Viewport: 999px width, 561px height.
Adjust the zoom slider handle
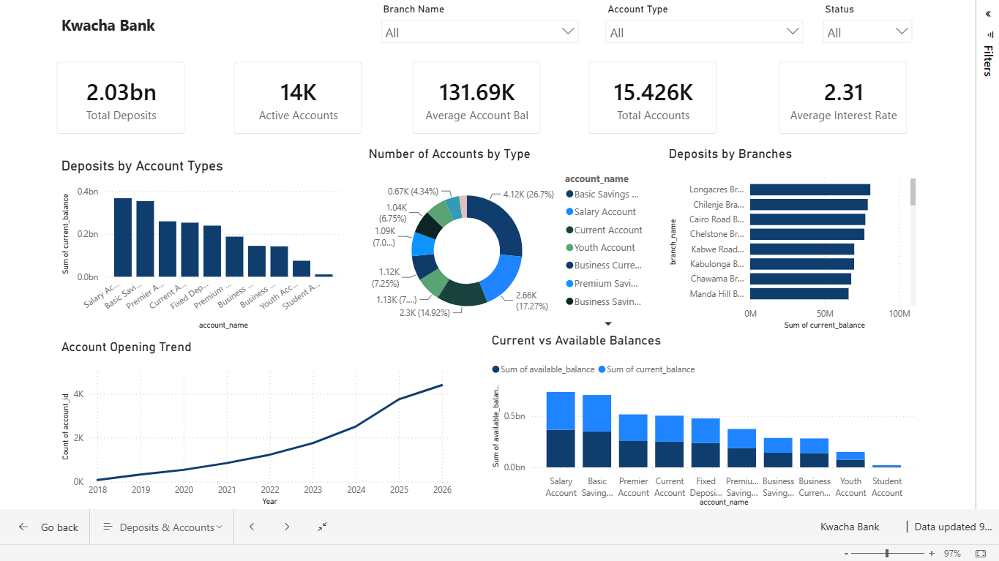tap(887, 554)
